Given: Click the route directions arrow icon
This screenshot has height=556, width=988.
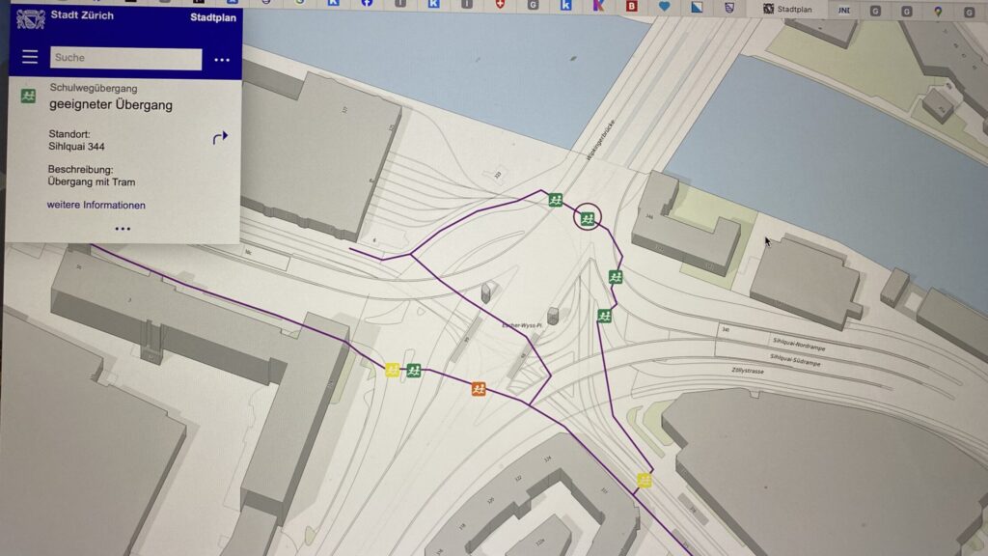Looking at the screenshot, I should 220,138.
